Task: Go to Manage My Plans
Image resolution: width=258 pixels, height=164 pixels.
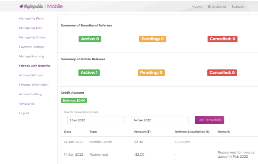Action: click(31, 19)
